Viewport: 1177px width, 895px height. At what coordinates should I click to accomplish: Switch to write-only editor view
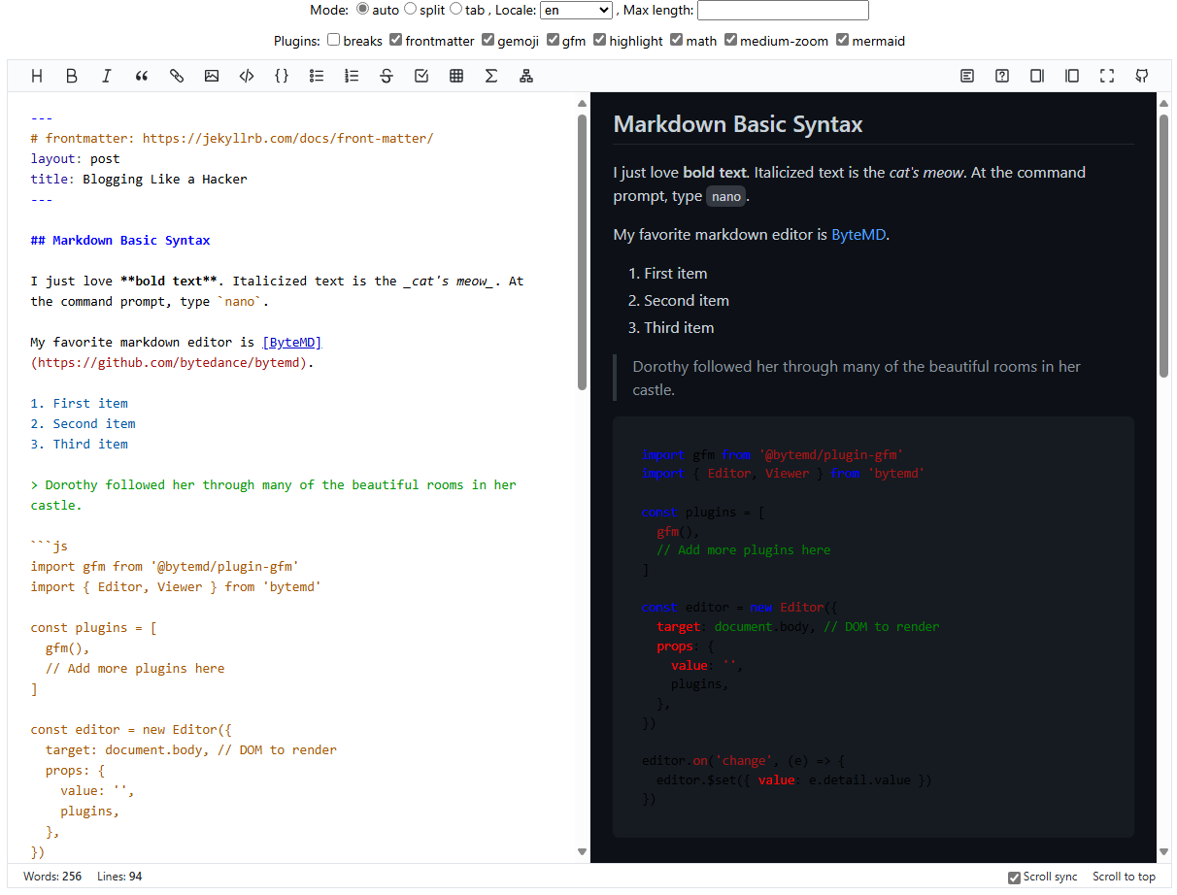coord(1037,76)
